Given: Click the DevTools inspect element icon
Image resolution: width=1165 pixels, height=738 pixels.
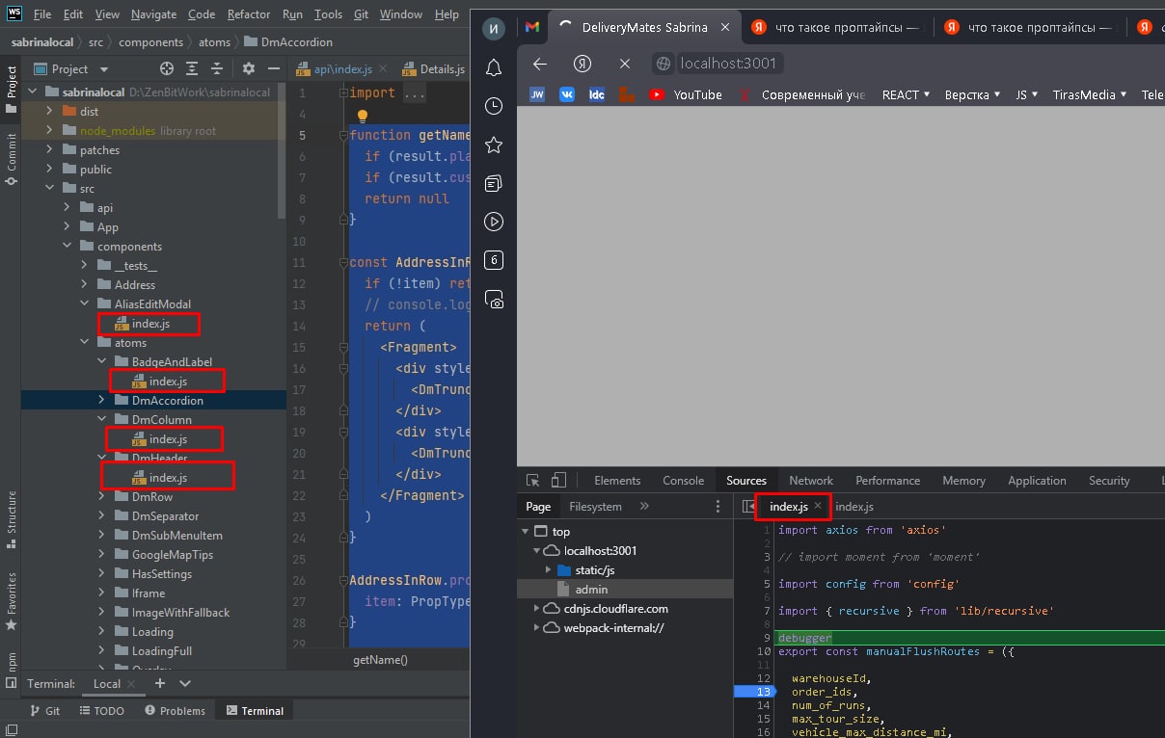Looking at the screenshot, I should point(532,480).
